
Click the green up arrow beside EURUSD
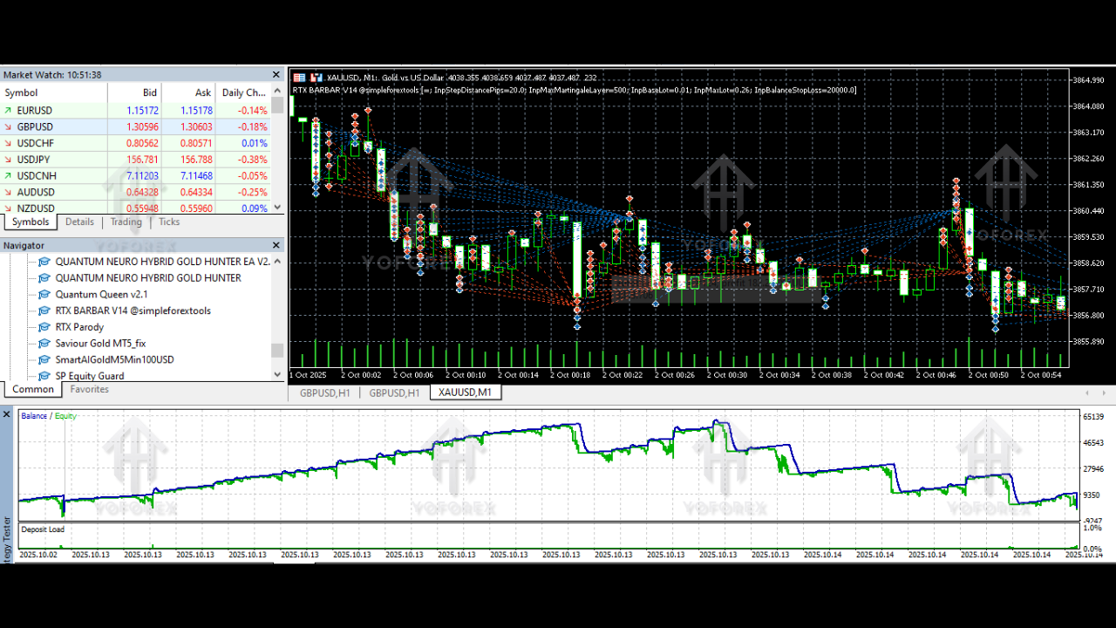[x=8, y=111]
